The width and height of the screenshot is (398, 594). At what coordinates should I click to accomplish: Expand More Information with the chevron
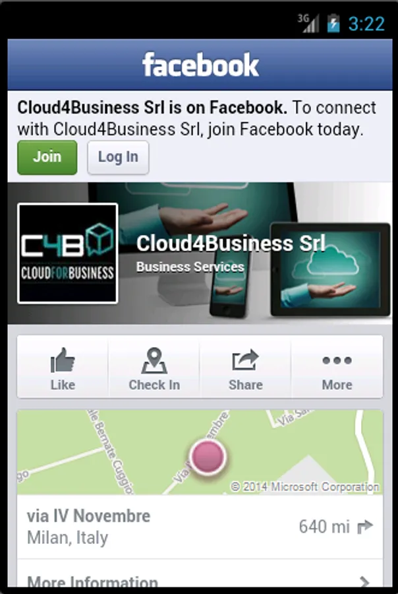pos(364,582)
